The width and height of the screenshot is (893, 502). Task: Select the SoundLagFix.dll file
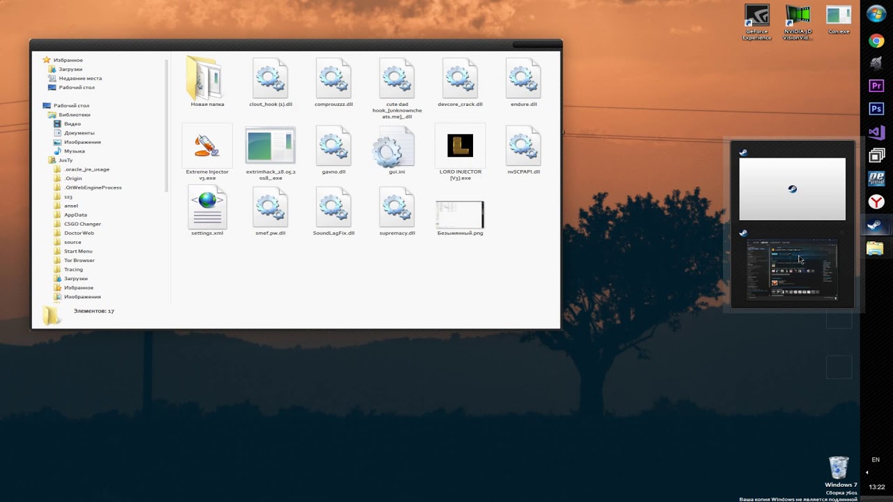[x=333, y=211]
